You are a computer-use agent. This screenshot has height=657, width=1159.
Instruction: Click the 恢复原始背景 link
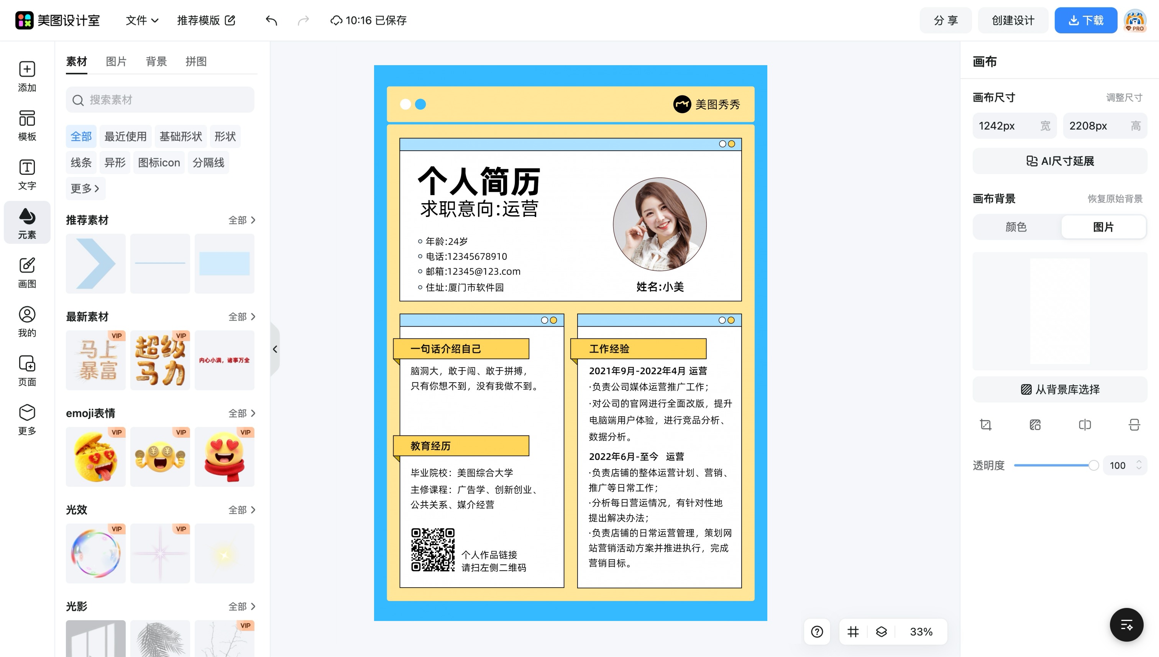[x=1115, y=199]
